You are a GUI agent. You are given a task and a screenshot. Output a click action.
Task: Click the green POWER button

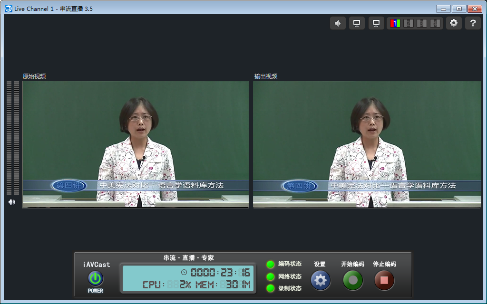[95, 278]
